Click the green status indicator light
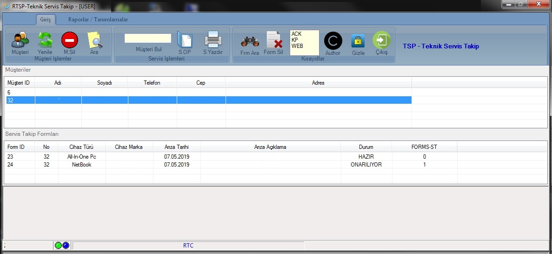This screenshot has height=254, width=552. 59,246
